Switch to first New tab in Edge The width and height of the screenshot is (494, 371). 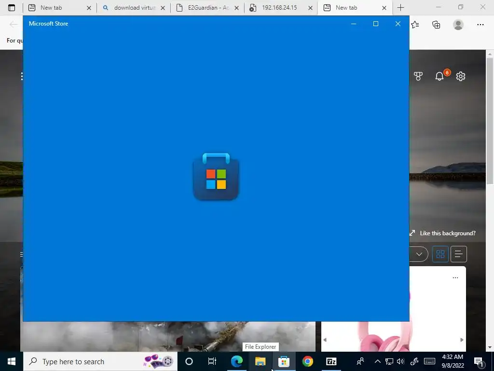(59, 8)
